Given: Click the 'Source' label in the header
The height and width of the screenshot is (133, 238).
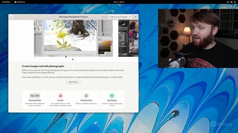Looking at the screenshot, I should click(104, 17).
